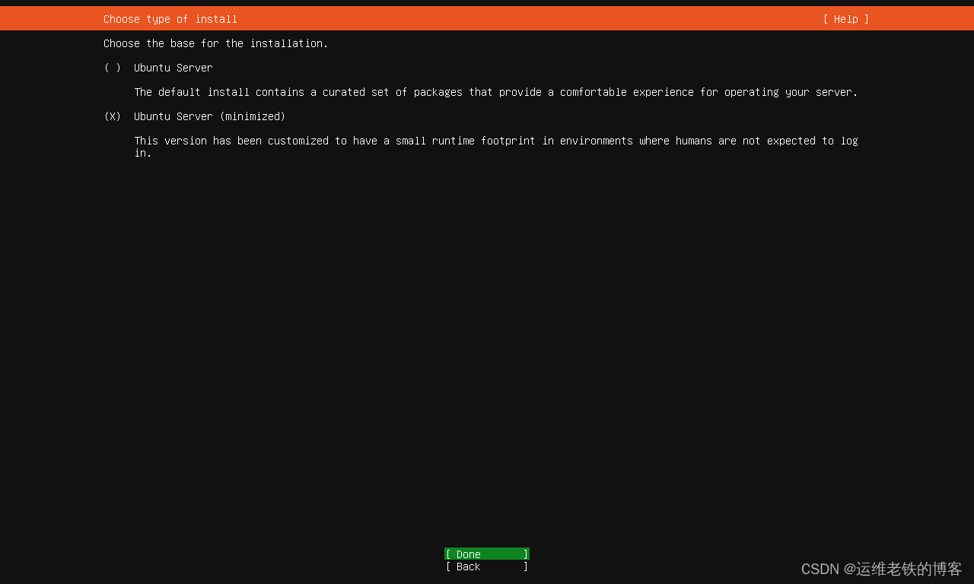This screenshot has width=974, height=584.
Task: Go back with the Back button
Action: click(x=487, y=567)
